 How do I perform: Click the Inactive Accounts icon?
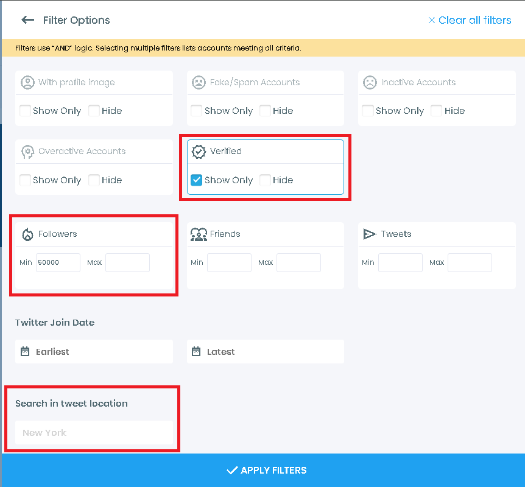370,82
